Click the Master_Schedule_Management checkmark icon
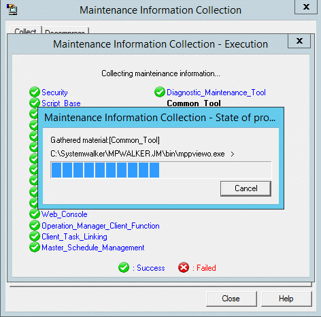This screenshot has height=317, width=321. point(35,247)
